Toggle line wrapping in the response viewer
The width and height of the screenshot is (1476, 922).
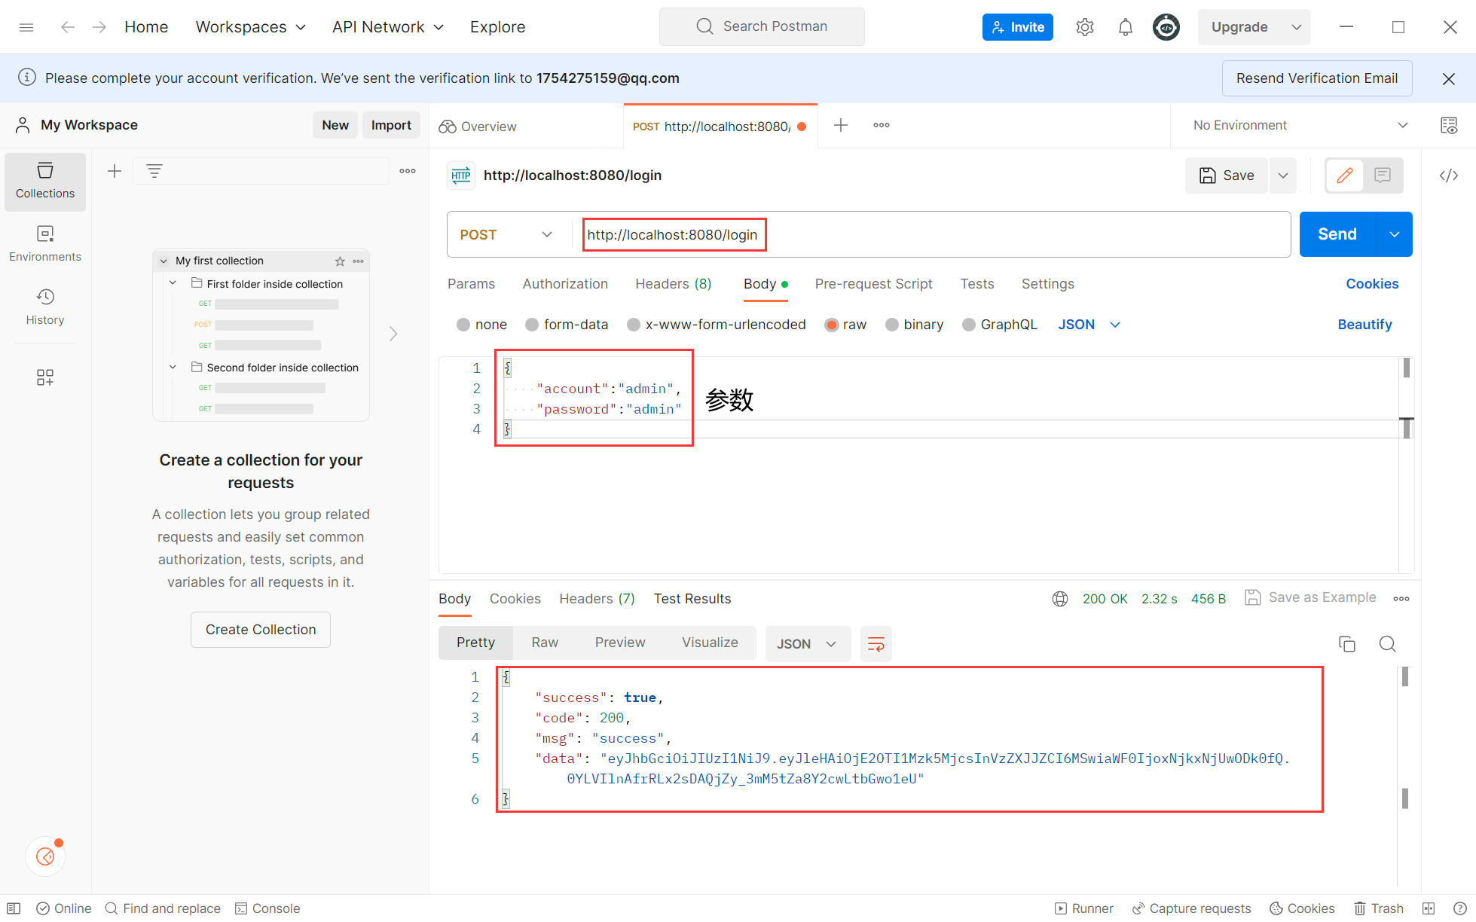tap(876, 644)
